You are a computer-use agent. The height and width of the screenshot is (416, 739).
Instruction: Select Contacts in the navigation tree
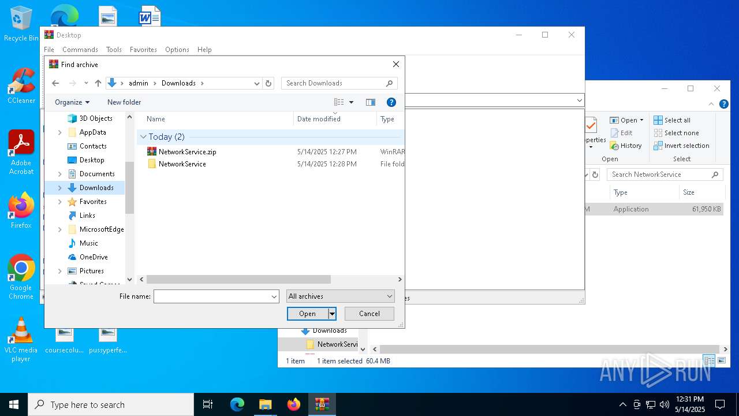pyautogui.click(x=92, y=146)
